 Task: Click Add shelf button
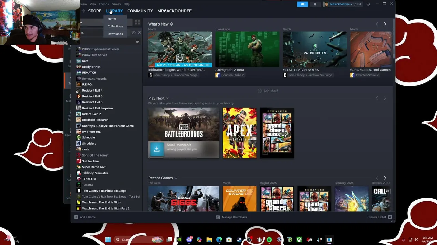268,91
